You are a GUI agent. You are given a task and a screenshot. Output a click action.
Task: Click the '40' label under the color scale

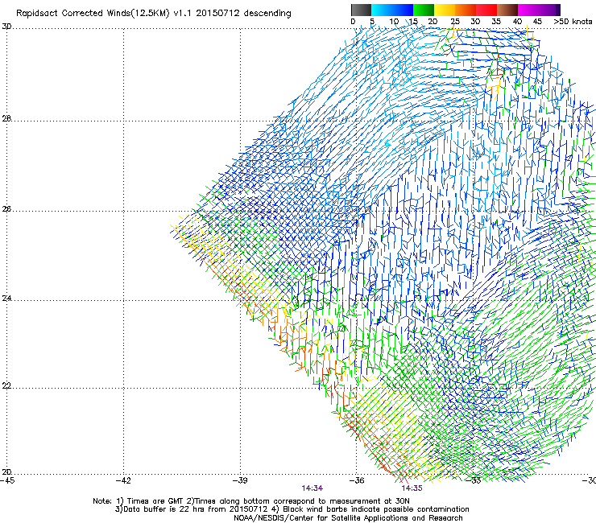[517, 22]
